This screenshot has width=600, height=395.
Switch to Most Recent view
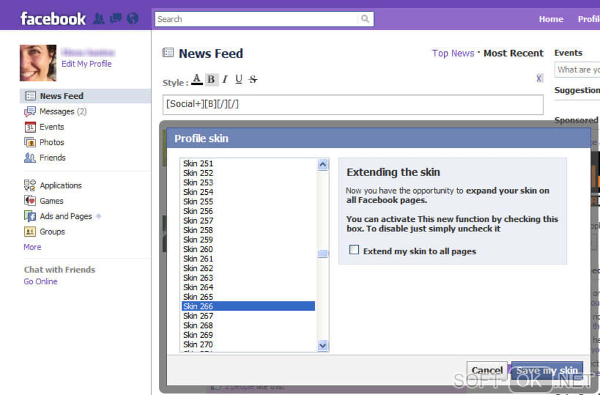click(513, 53)
